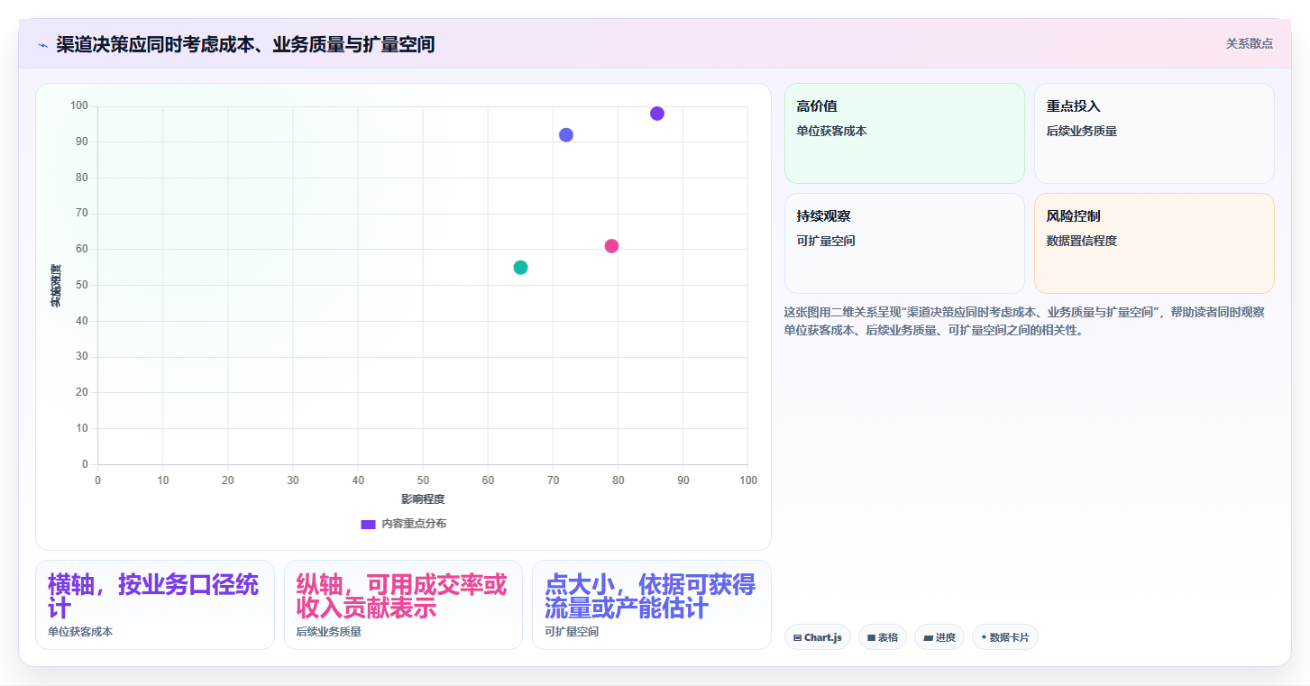Click the 实施难度 y-axis title

(x=56, y=286)
